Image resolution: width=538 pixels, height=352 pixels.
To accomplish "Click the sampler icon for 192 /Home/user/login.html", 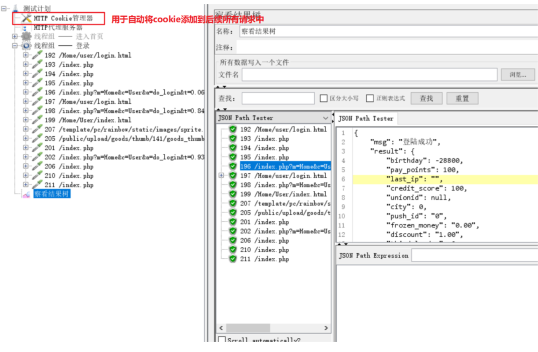I will point(37,54).
